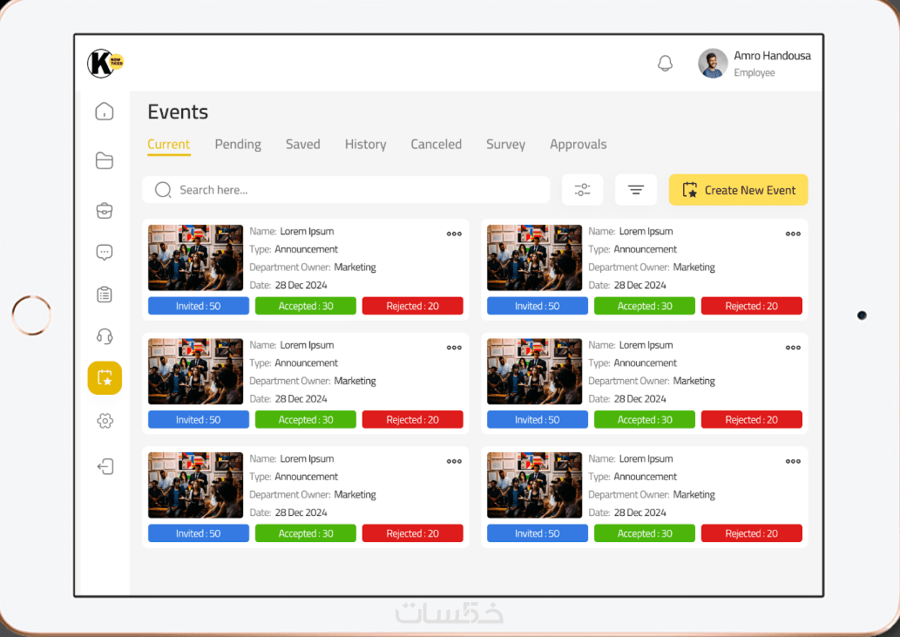Open the History tab
This screenshot has height=637, width=900.
coord(366,144)
